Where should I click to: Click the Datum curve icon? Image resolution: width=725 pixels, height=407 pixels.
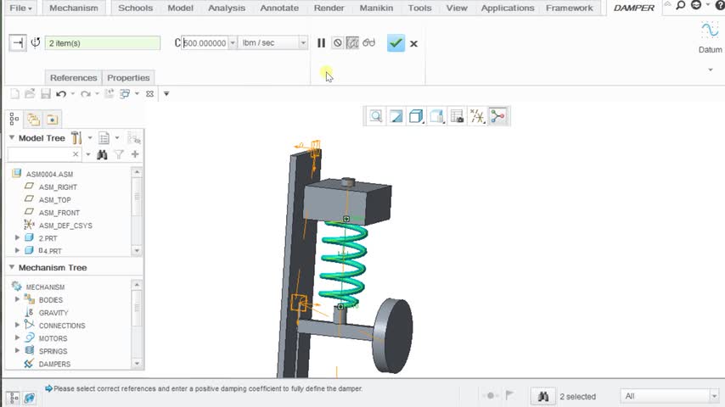click(x=710, y=31)
